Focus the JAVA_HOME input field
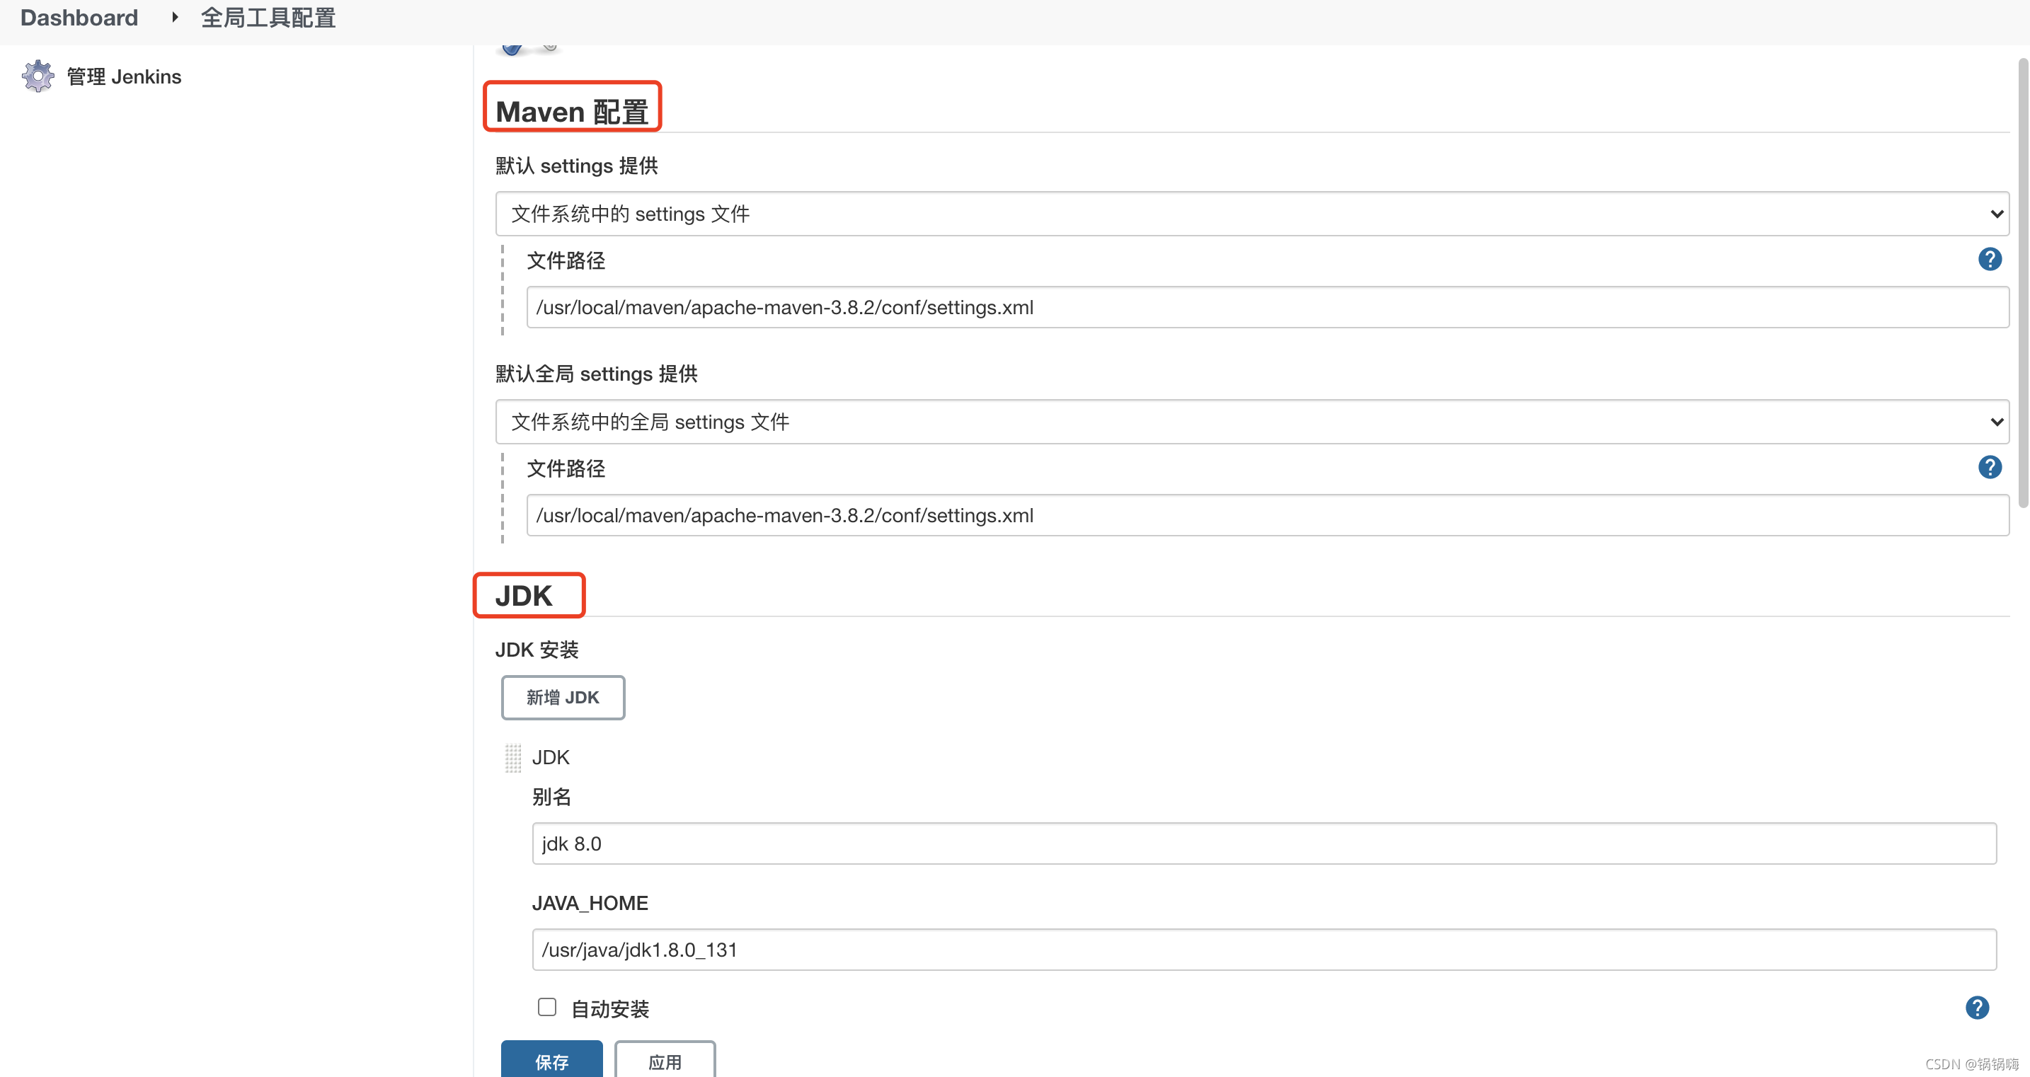 point(1264,950)
